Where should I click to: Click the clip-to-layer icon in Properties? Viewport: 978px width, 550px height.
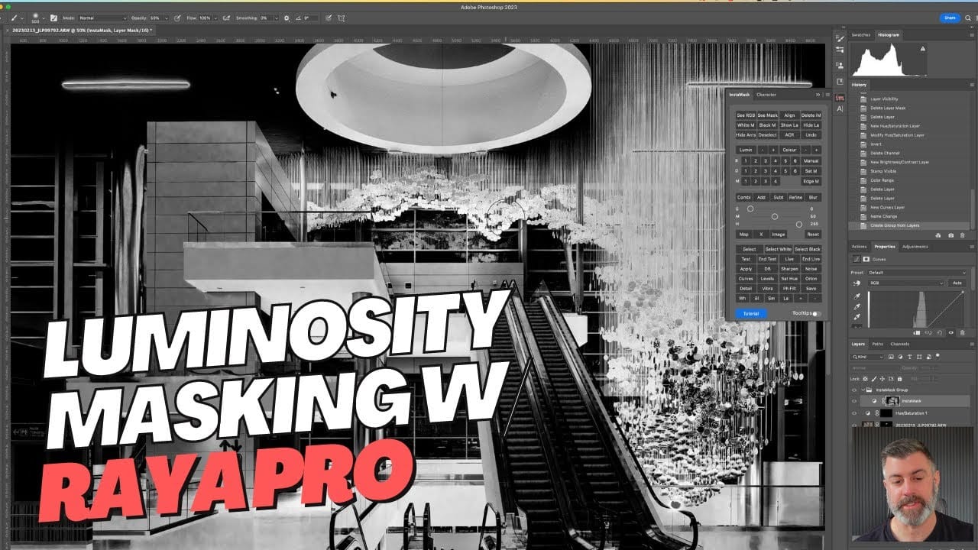coord(917,332)
